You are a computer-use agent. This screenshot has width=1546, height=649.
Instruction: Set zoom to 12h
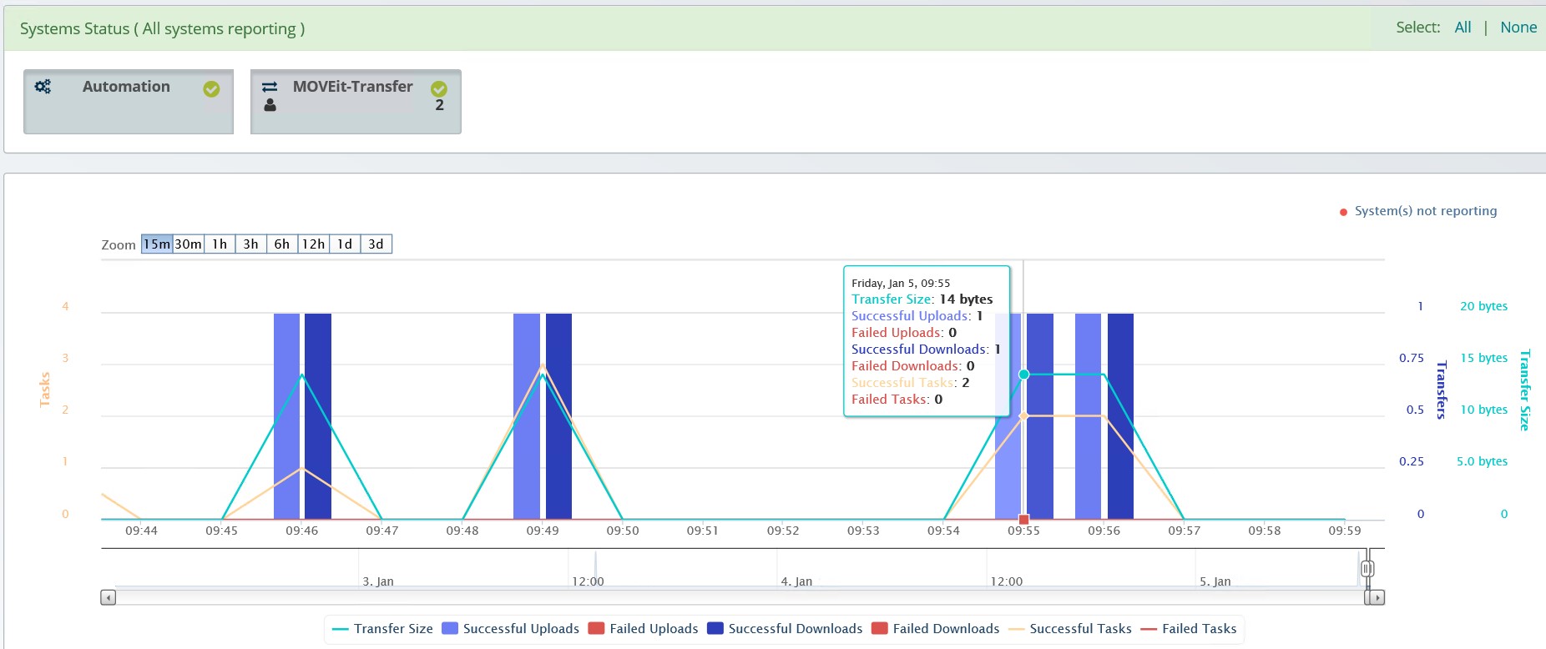(313, 244)
